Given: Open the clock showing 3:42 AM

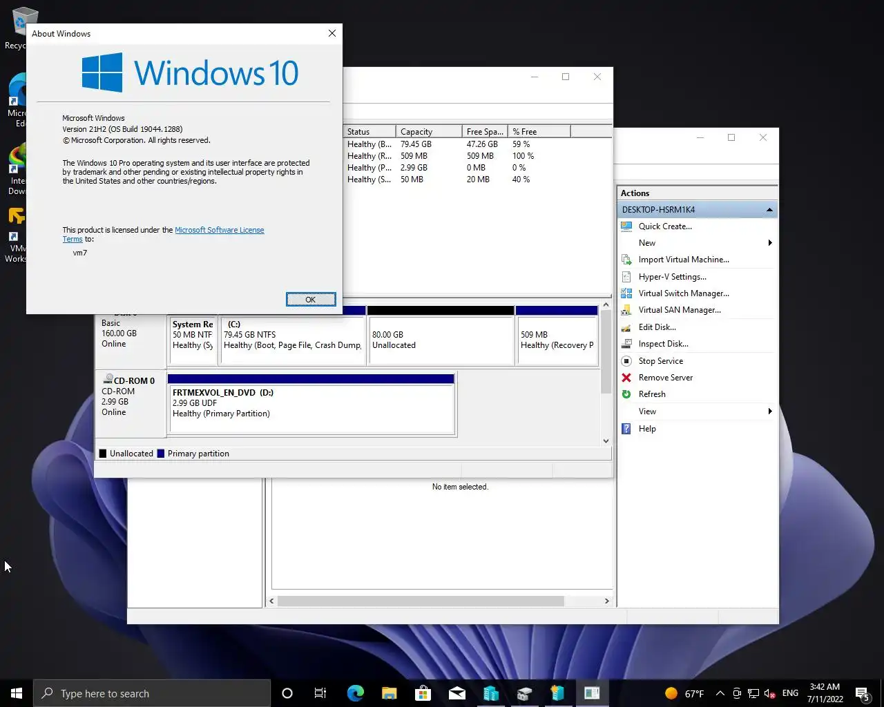Looking at the screenshot, I should (825, 693).
